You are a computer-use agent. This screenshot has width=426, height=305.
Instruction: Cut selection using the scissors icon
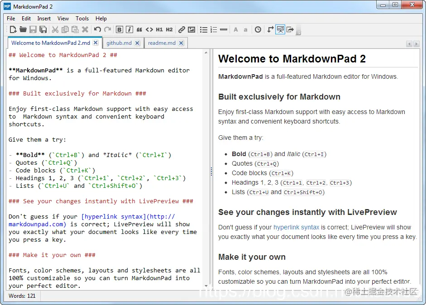pos(55,29)
